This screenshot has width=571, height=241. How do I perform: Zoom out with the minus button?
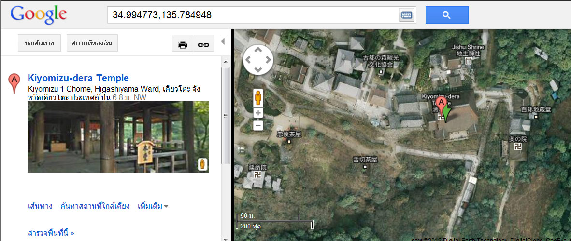tap(258, 126)
